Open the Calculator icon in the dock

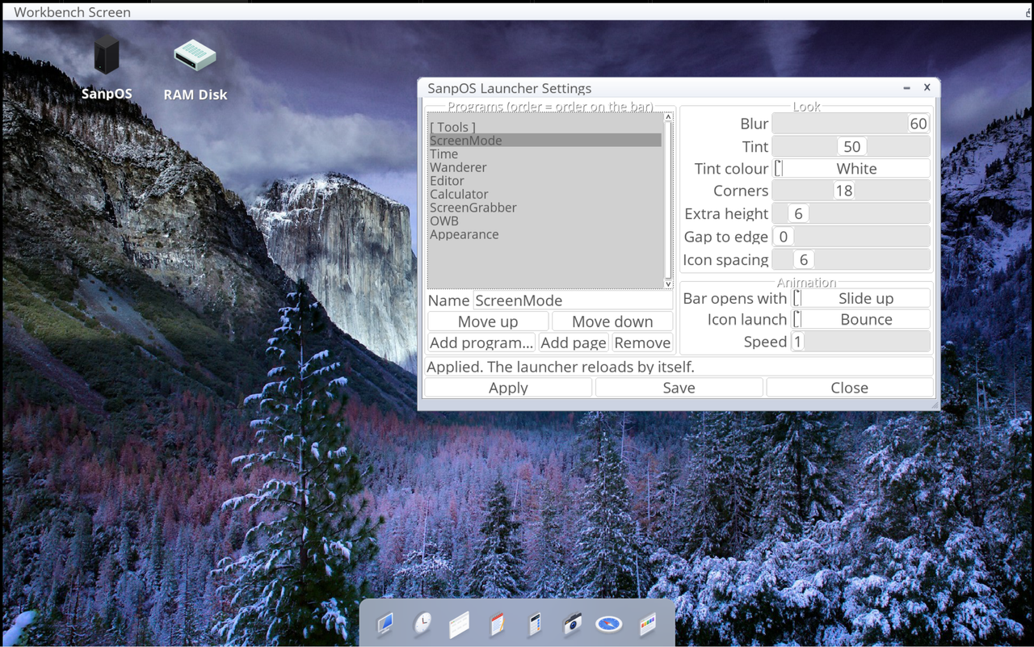click(x=534, y=624)
